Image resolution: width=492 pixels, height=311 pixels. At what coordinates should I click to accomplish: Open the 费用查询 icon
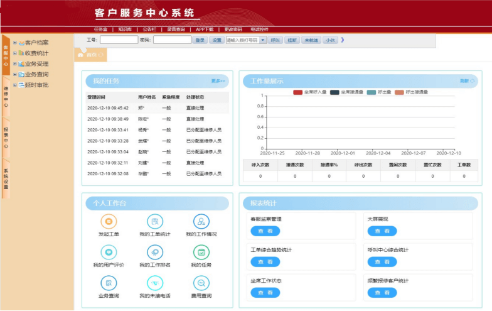pyautogui.click(x=201, y=283)
